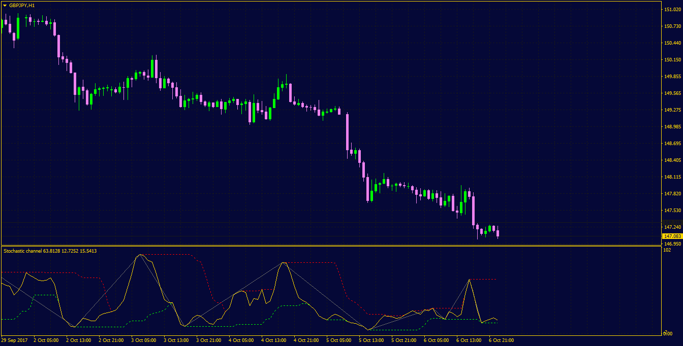Click the last pink candle on the chart
The image size is (683, 346).
498,233
